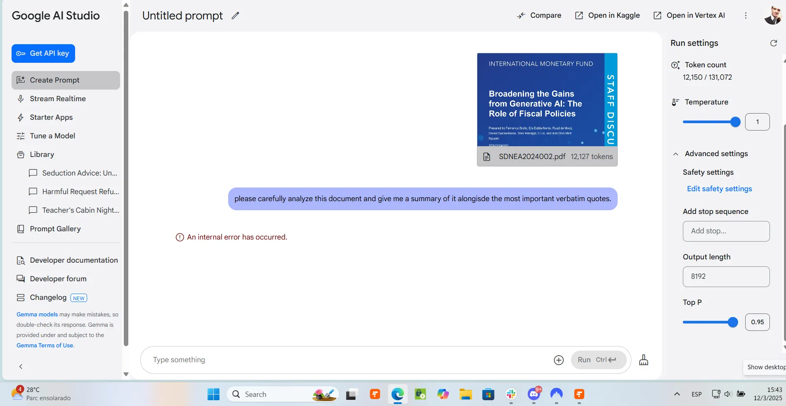This screenshot has width=786, height=406.
Task: Click the Type something prompt box
Action: pyautogui.click(x=351, y=360)
